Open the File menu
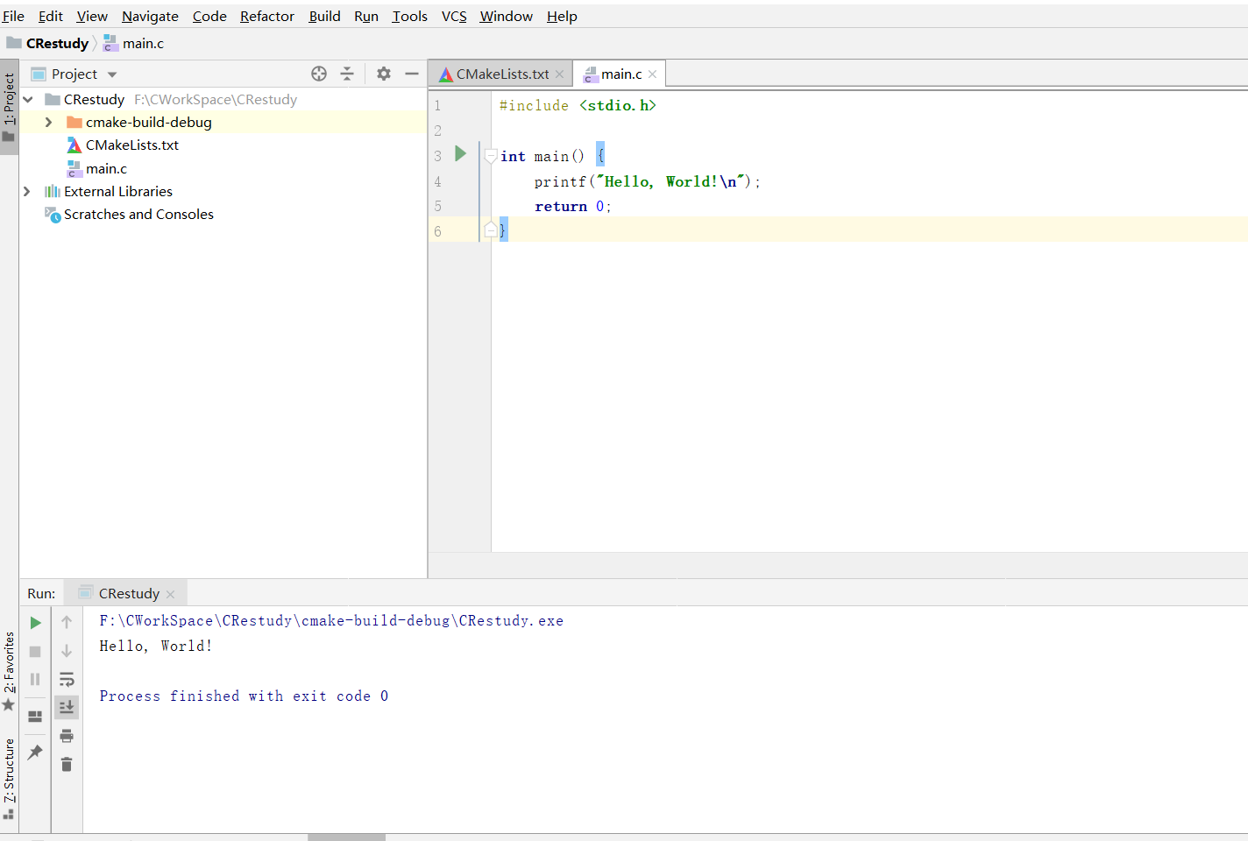The width and height of the screenshot is (1248, 841). point(13,16)
